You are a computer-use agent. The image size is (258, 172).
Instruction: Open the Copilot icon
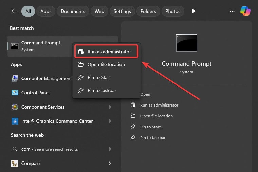pyautogui.click(x=245, y=11)
